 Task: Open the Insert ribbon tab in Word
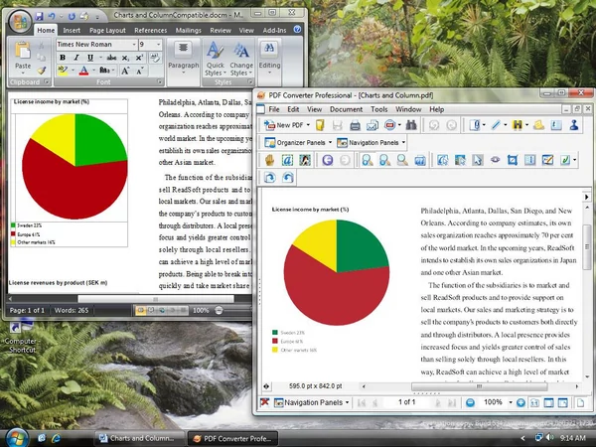point(72,30)
